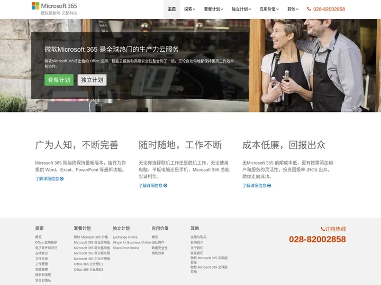381x285 pixels.
Task: Click the heading 随时随地，工作不断
Action: point(180,145)
